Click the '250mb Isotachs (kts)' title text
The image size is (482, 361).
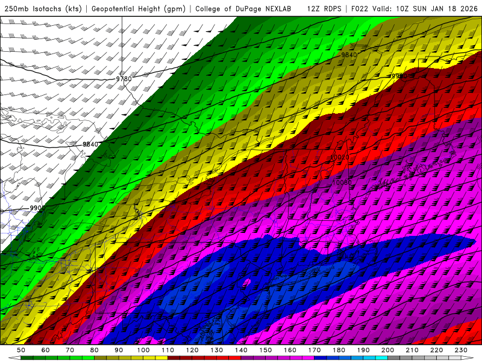[x=43, y=8]
